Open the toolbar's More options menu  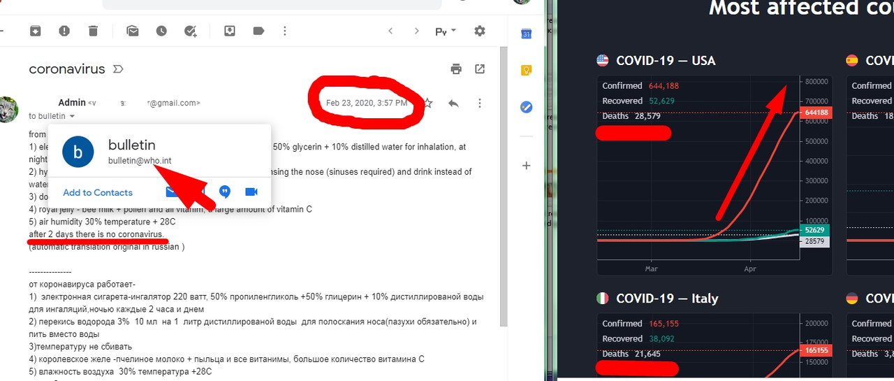pos(285,31)
